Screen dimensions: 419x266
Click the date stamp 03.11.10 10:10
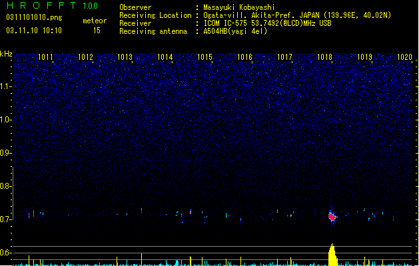pos(34,31)
